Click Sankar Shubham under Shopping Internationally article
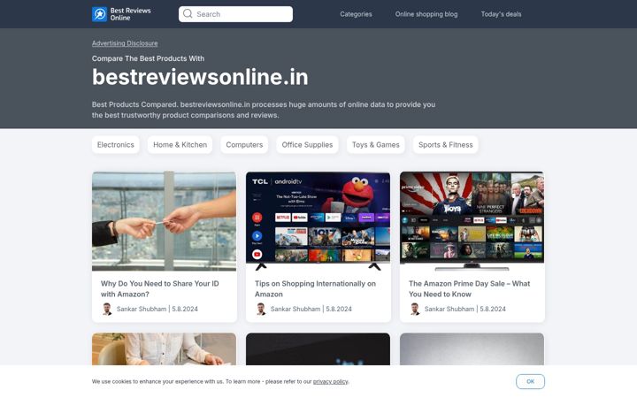The image size is (637, 398). (x=295, y=309)
